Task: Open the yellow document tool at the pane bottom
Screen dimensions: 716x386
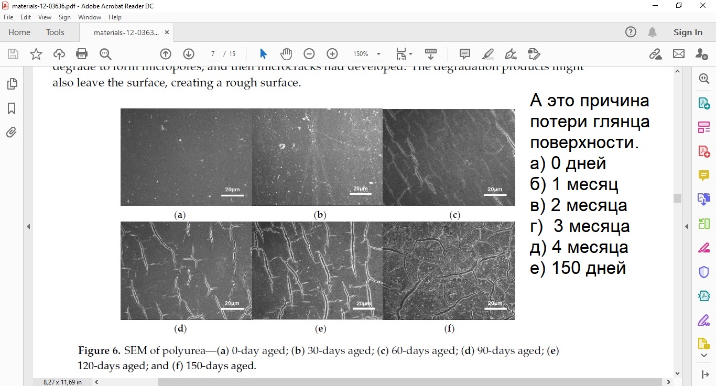Action: pyautogui.click(x=704, y=344)
